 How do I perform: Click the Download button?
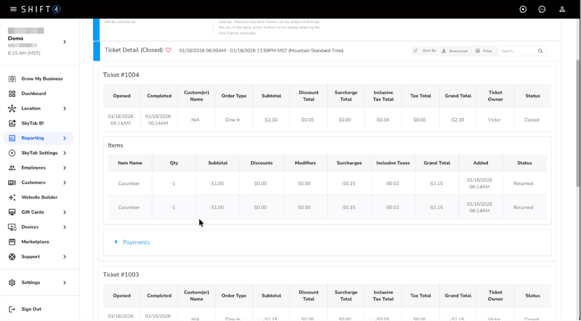coord(454,51)
